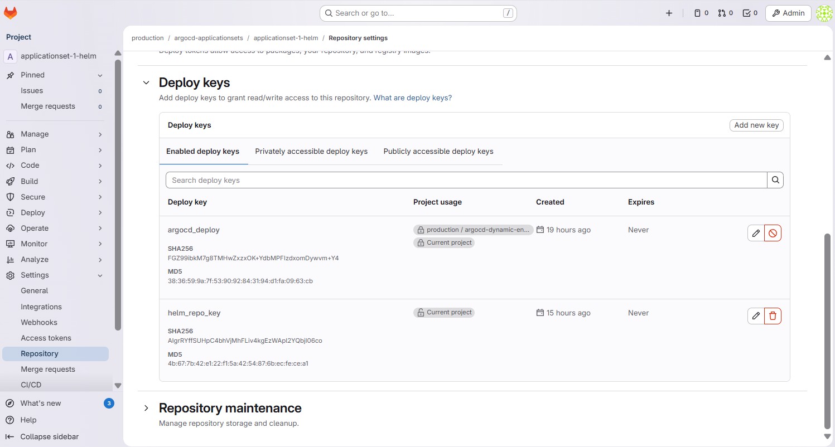Open assigned merge requests counter icon

click(x=725, y=13)
